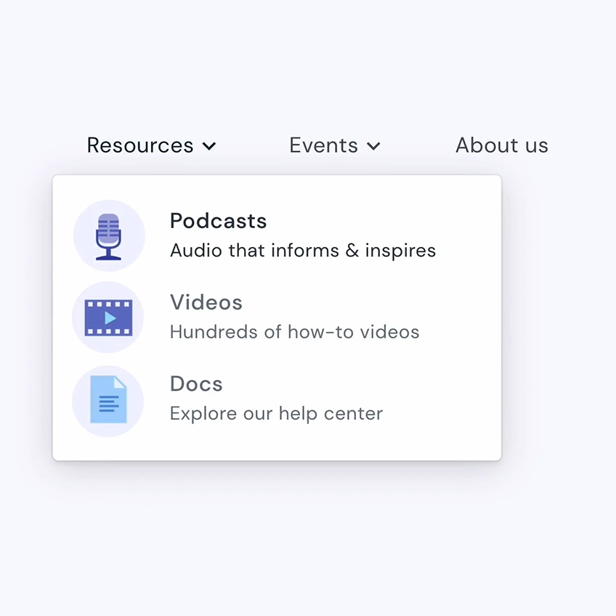
Task: Click "Audio that informs & inspires" text
Action: (303, 251)
